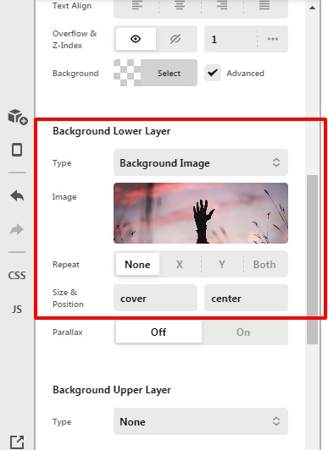Screen dimensions: 328x450
Task: Turn Parallax On
Action: [x=243, y=332]
